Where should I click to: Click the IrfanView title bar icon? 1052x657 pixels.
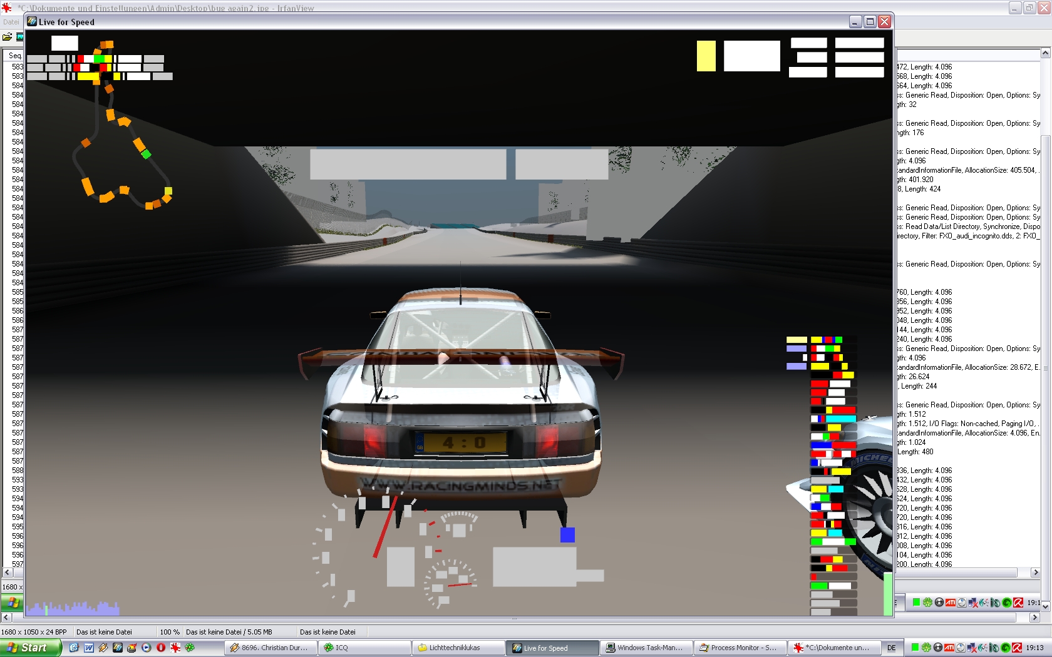point(6,8)
